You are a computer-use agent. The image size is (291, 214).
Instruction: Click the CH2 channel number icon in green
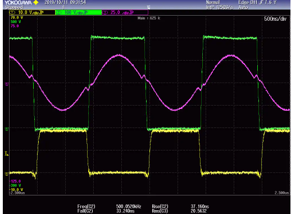point(59,13)
